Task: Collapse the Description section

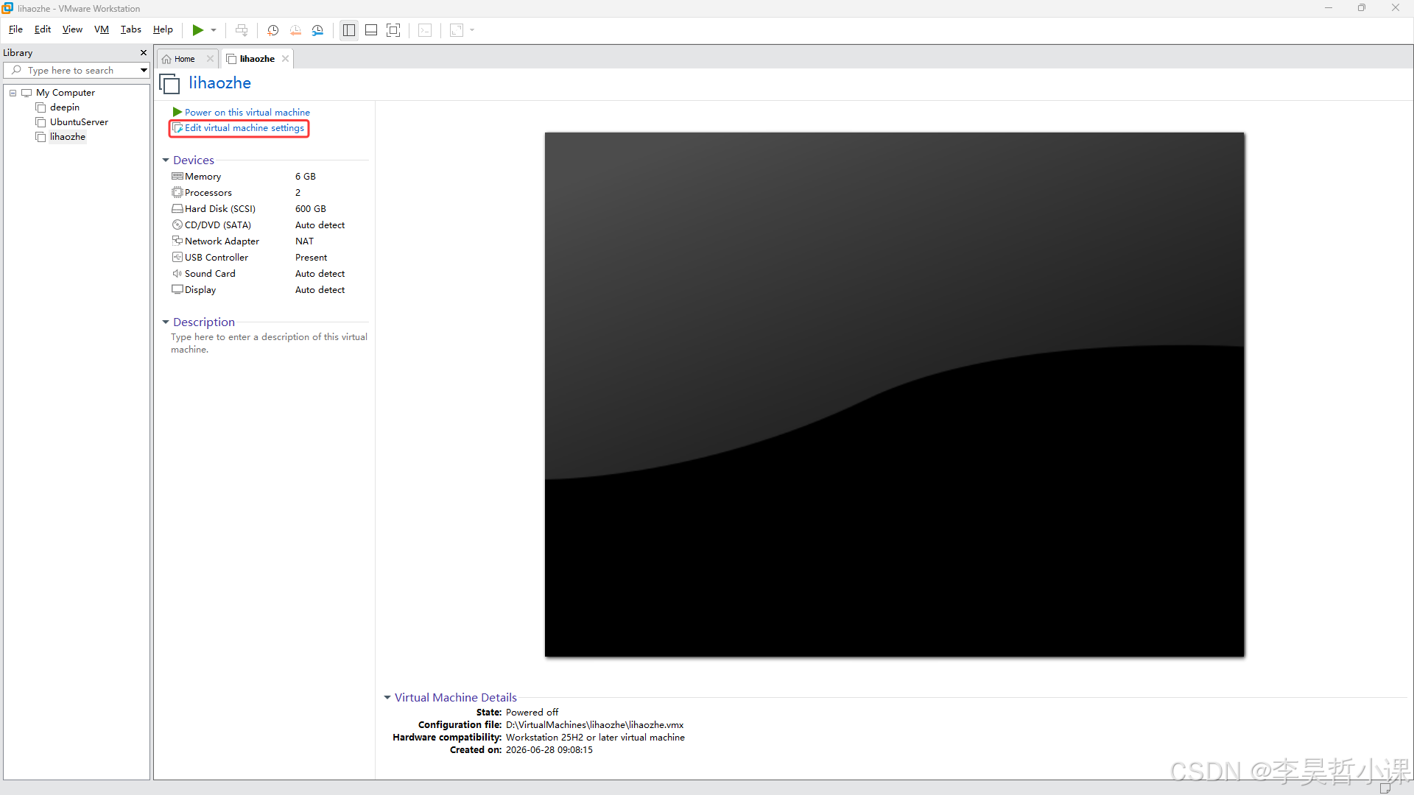Action: 166,322
